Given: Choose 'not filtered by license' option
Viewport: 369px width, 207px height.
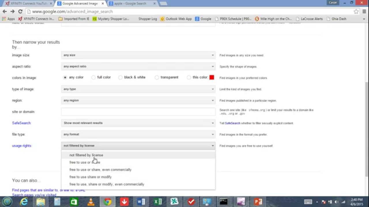Looking at the screenshot, I should 138,155.
